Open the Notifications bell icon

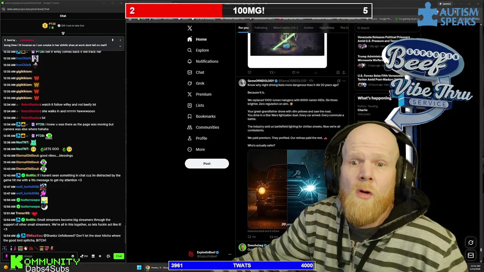click(x=190, y=61)
